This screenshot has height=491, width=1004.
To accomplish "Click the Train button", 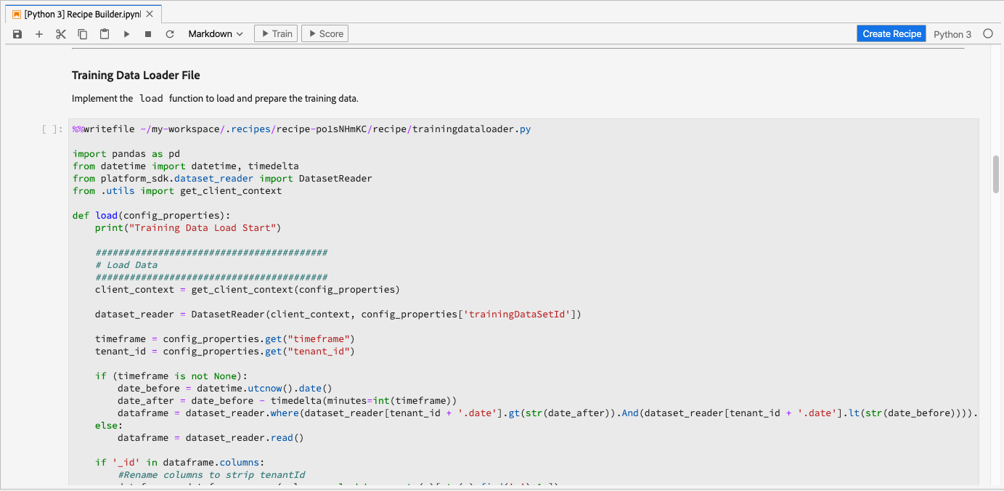I will pos(276,33).
